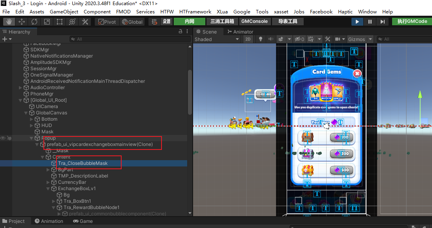432x228 pixels.
Task: Expand the Bottom object
Action: [32, 119]
